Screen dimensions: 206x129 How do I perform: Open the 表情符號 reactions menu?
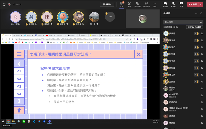point(138,4)
